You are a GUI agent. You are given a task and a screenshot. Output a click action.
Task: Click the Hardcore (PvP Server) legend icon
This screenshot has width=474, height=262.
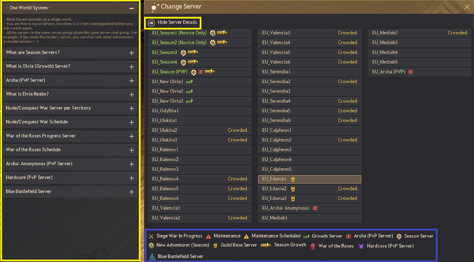tap(361, 246)
